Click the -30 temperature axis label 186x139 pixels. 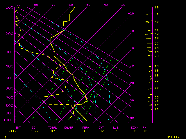point(122,5)
